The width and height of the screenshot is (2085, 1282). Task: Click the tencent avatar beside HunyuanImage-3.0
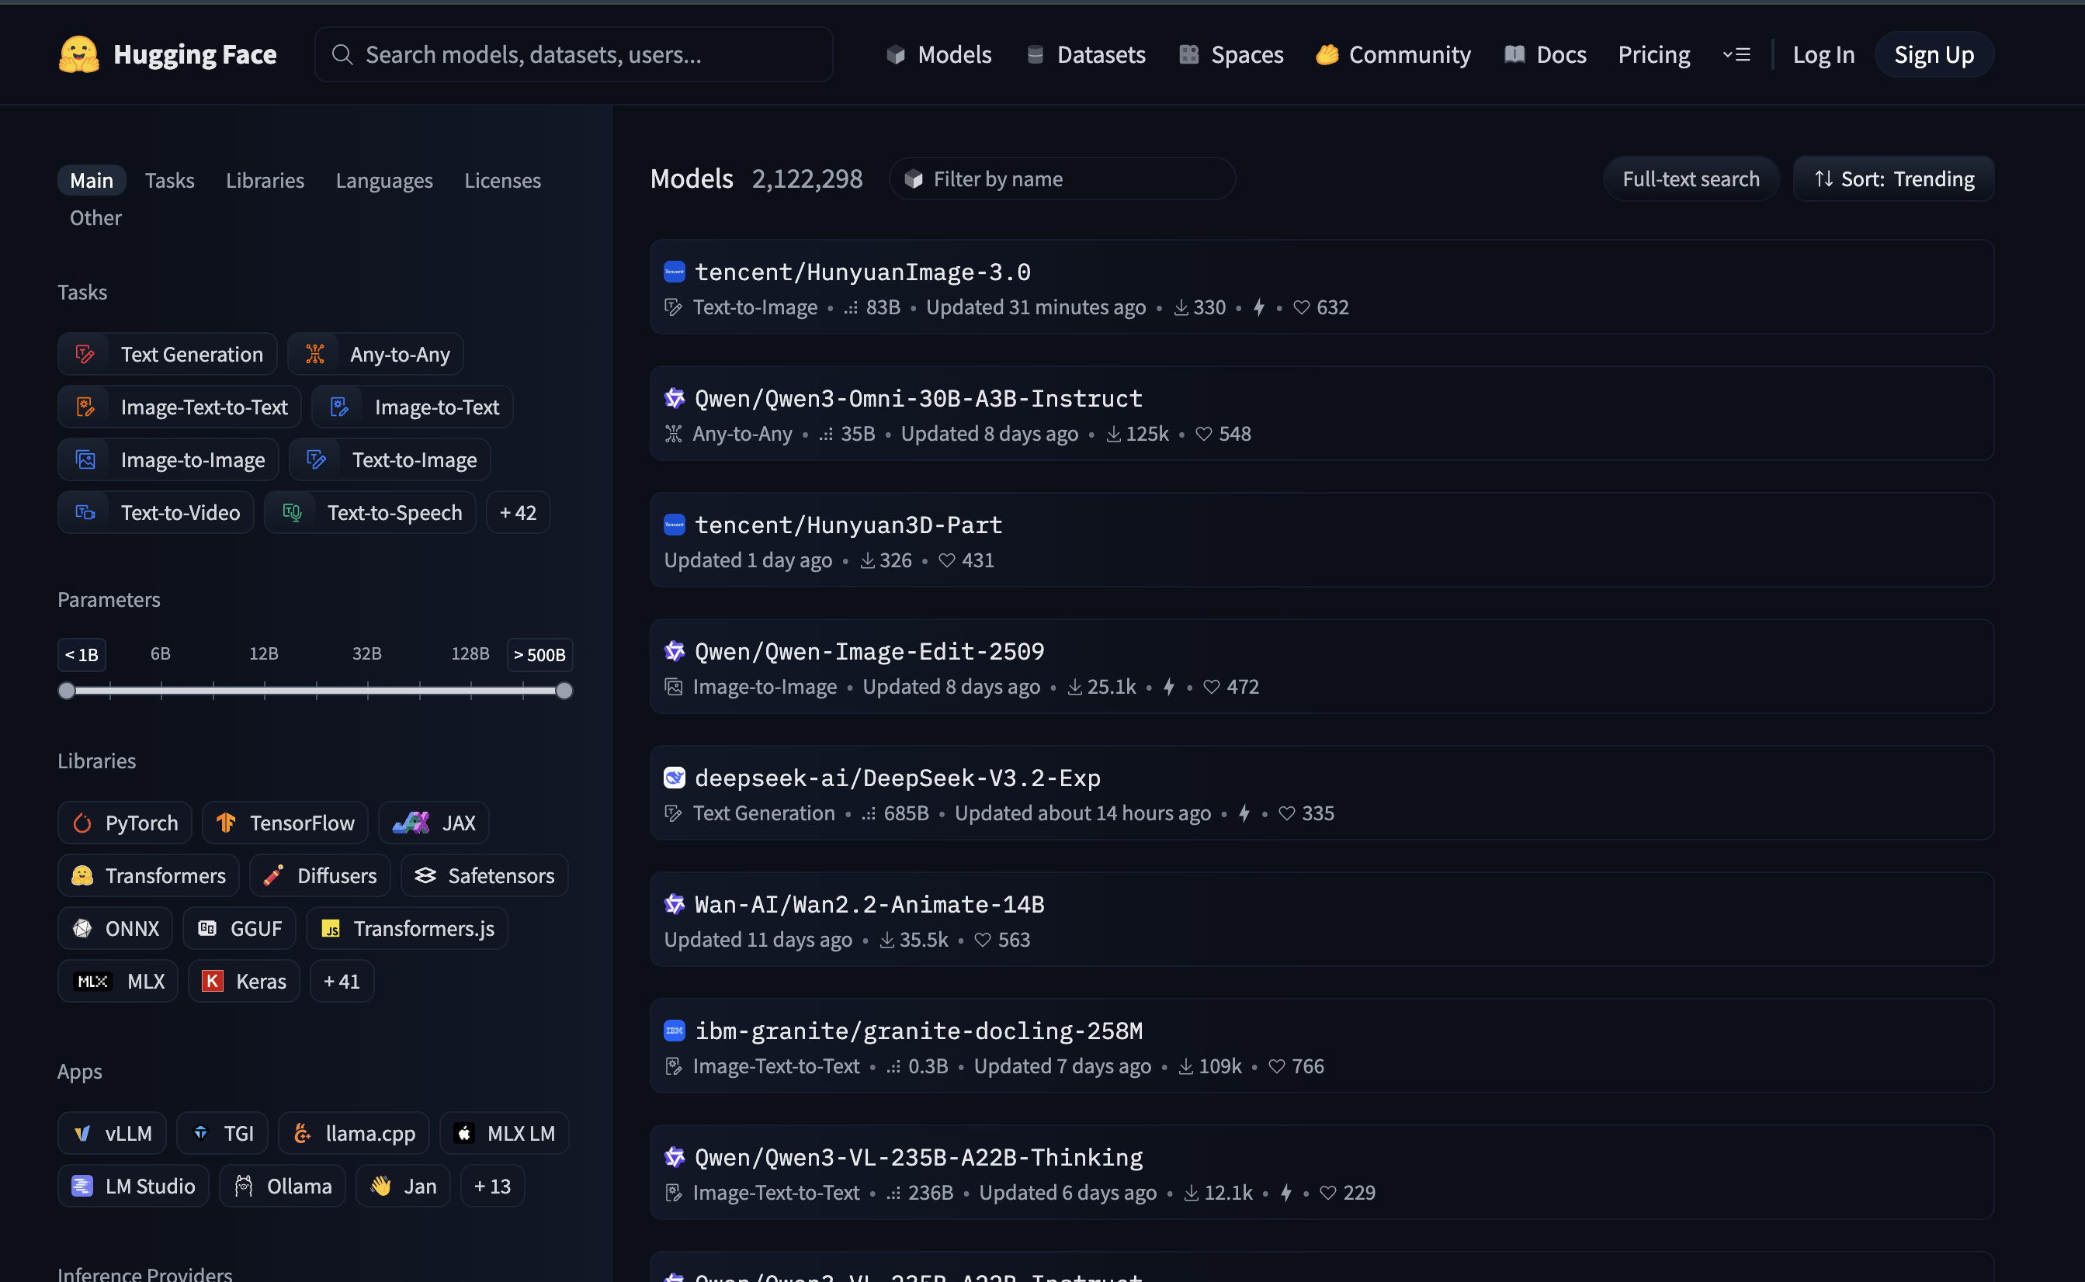[x=674, y=272]
